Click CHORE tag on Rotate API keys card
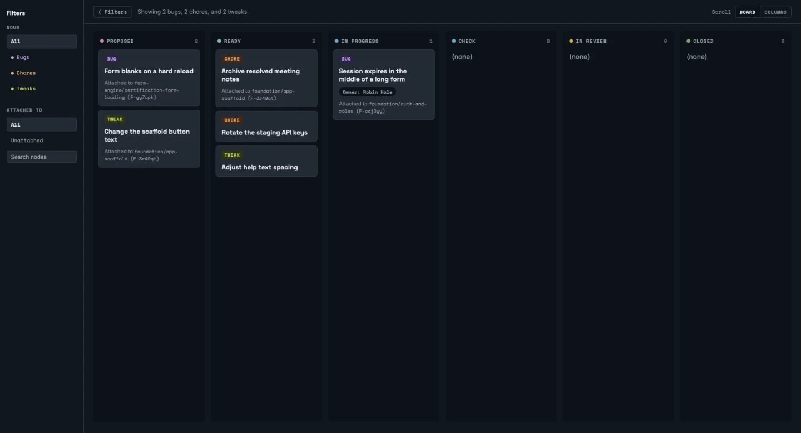801x433 pixels. click(x=232, y=120)
